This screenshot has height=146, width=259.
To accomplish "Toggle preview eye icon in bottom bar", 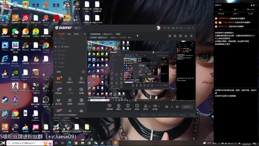I will pyautogui.click(x=172, y=107).
